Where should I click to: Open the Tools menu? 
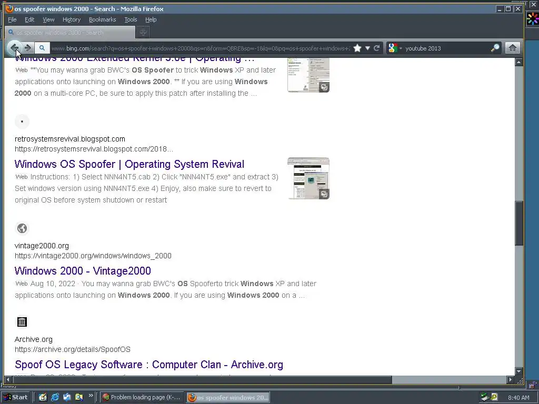pyautogui.click(x=131, y=19)
